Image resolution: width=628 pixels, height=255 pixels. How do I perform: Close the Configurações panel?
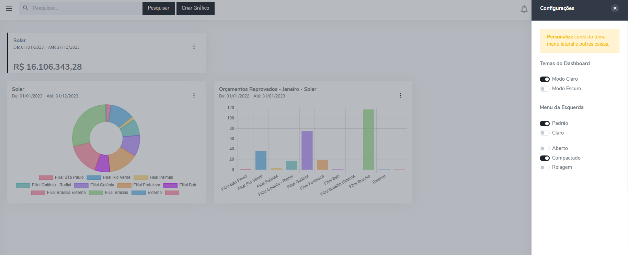(x=615, y=8)
